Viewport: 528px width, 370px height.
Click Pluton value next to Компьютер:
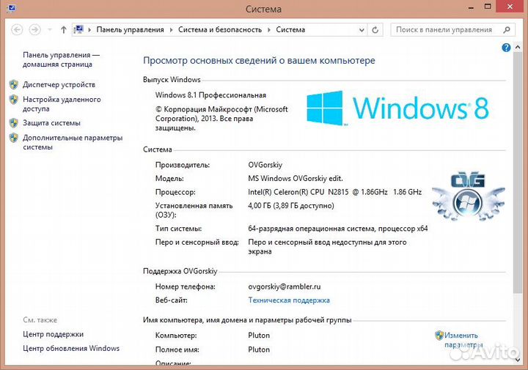point(259,336)
